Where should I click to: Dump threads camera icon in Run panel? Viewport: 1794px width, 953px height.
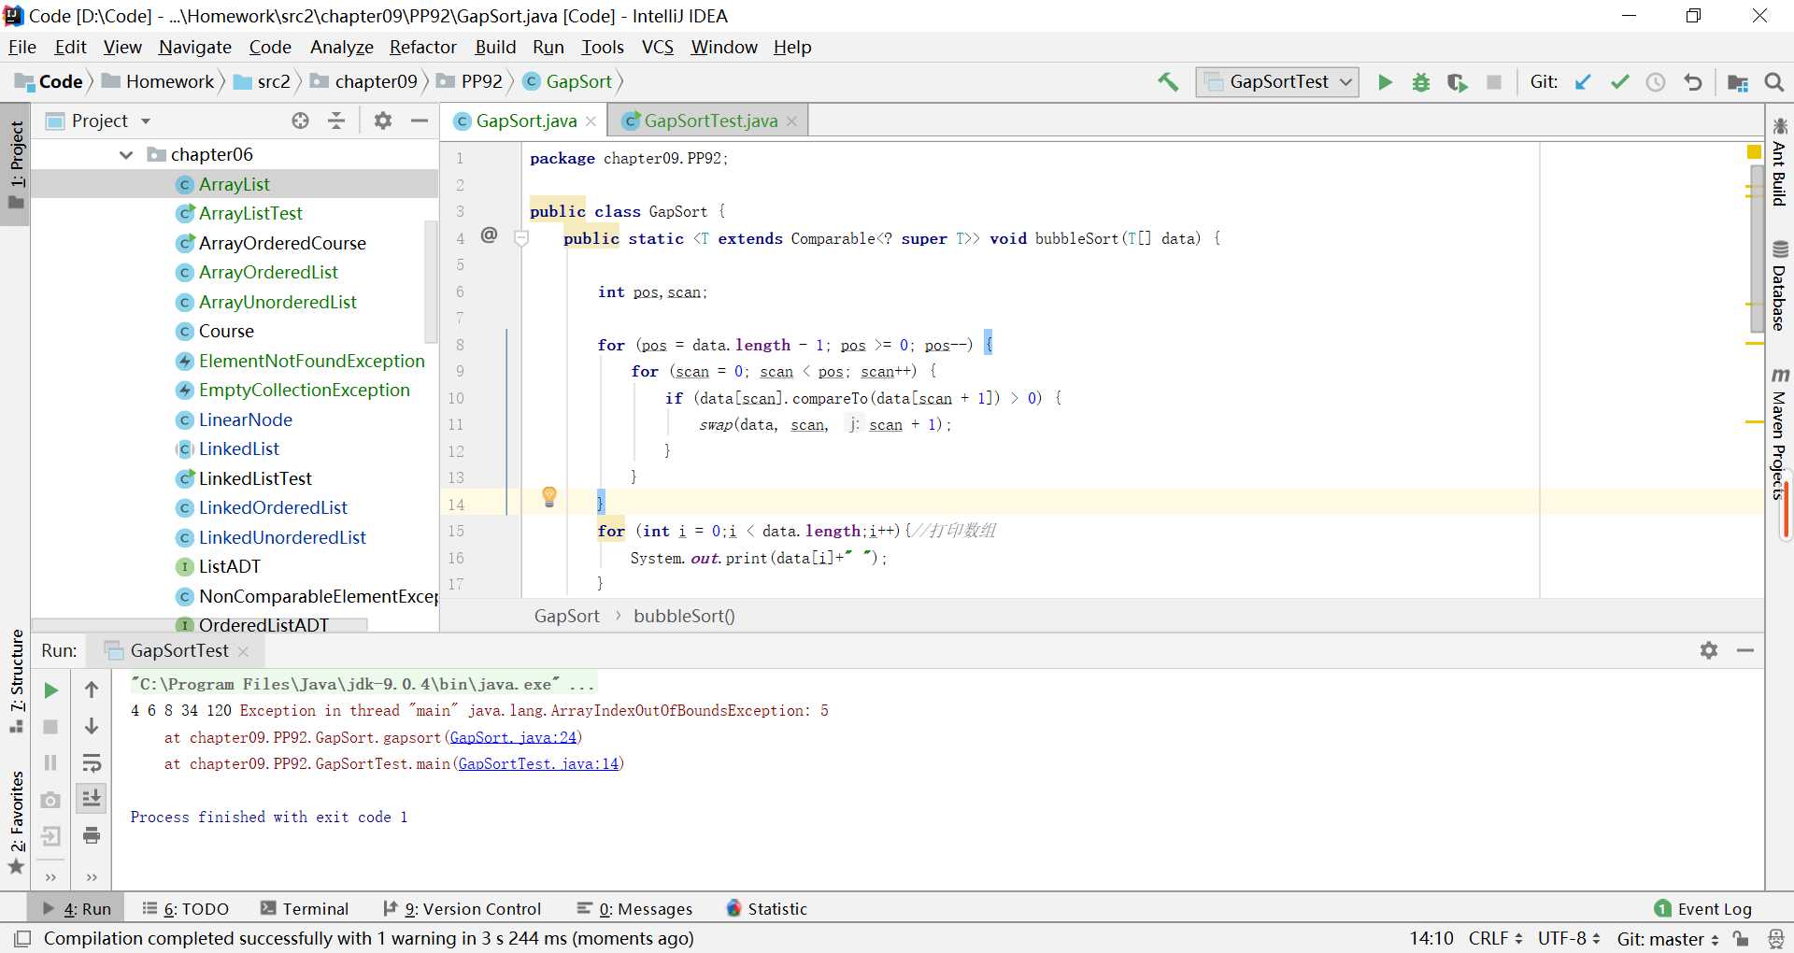pos(50,800)
